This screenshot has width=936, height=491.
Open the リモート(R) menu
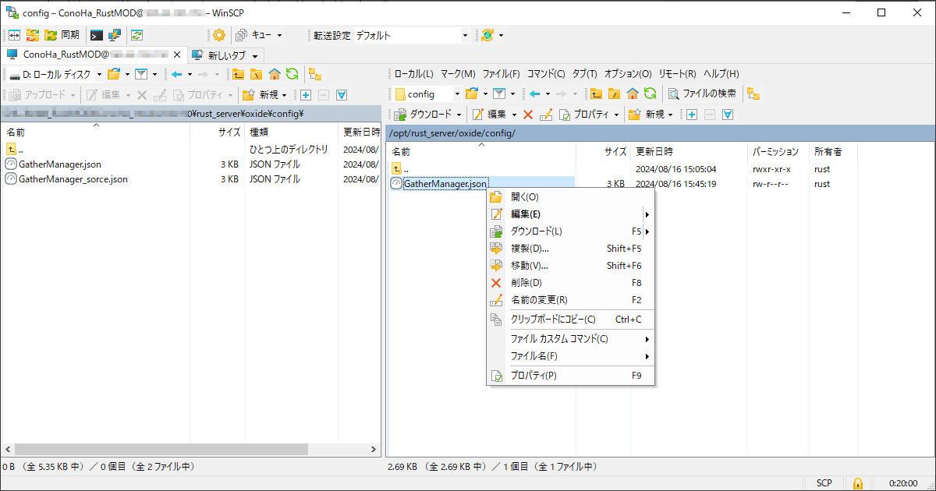677,74
